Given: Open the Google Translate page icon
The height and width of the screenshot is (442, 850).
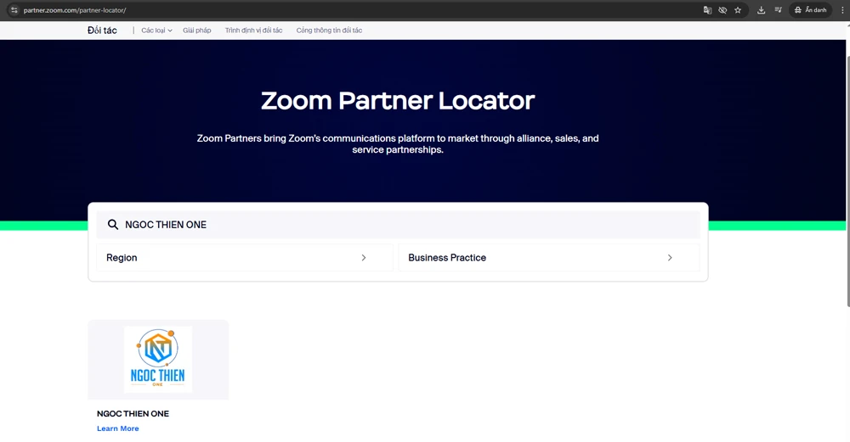Looking at the screenshot, I should [707, 10].
